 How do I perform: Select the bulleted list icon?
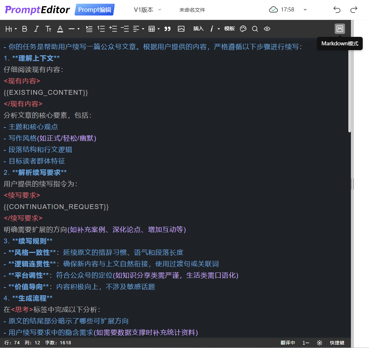89,29
